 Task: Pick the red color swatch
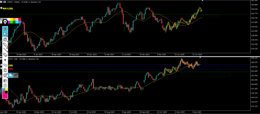click(20, 20)
